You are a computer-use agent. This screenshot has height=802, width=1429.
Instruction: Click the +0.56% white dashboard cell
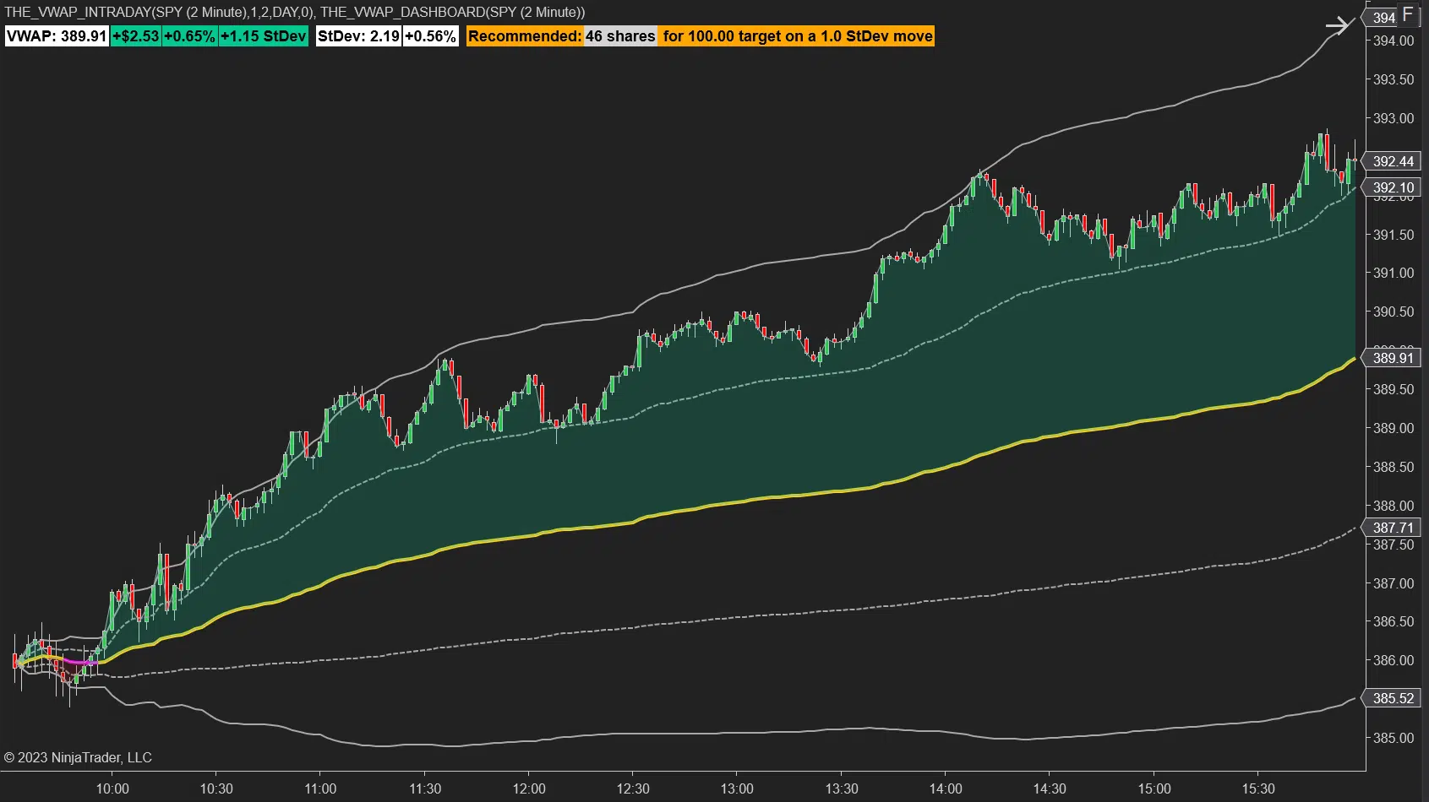(x=430, y=36)
